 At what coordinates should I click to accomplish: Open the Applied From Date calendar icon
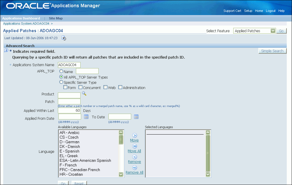pyautogui.click(x=86, y=117)
